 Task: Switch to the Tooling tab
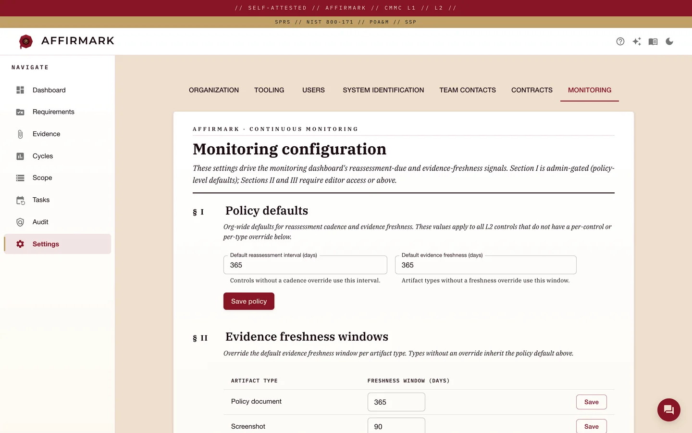coord(269,90)
